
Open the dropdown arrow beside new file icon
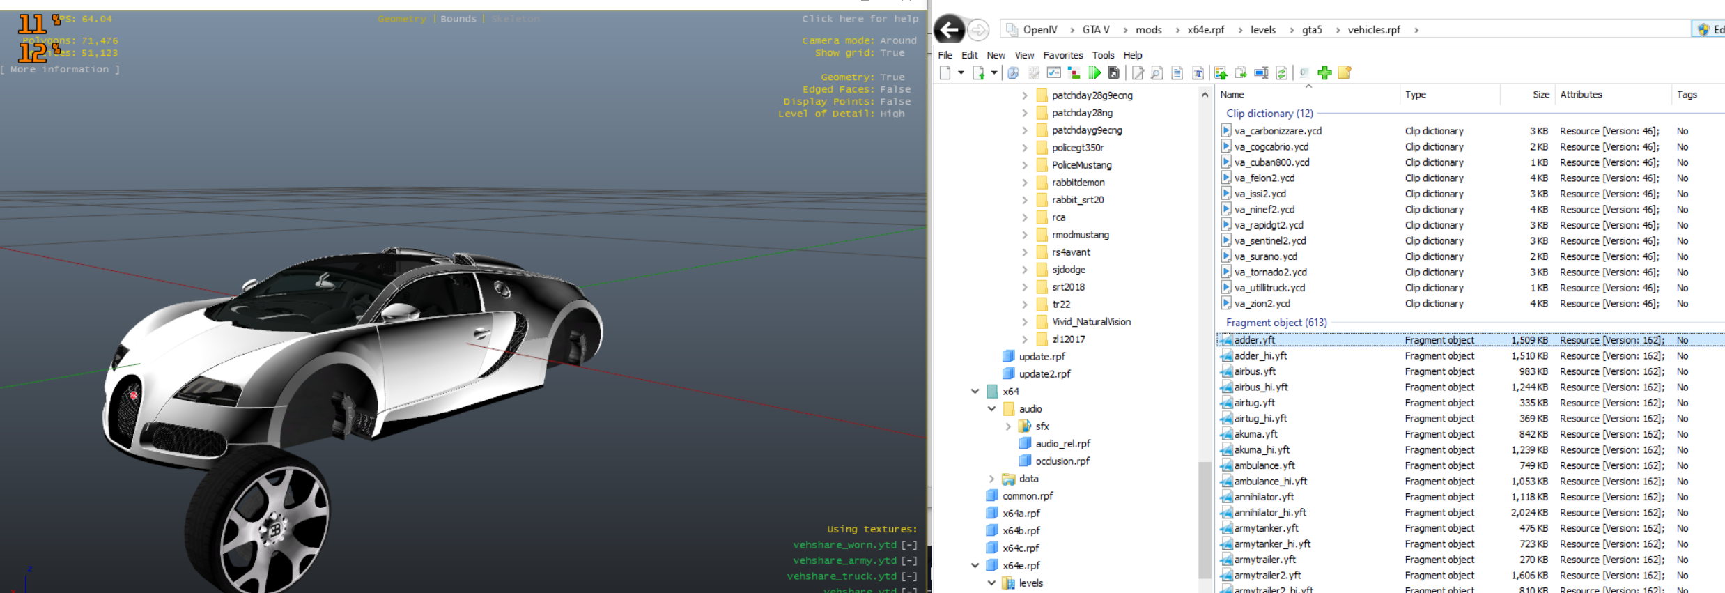point(961,73)
